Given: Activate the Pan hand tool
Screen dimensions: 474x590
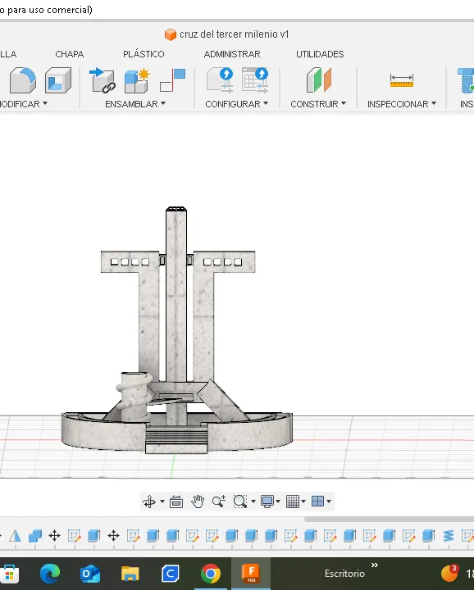Looking at the screenshot, I should (198, 501).
